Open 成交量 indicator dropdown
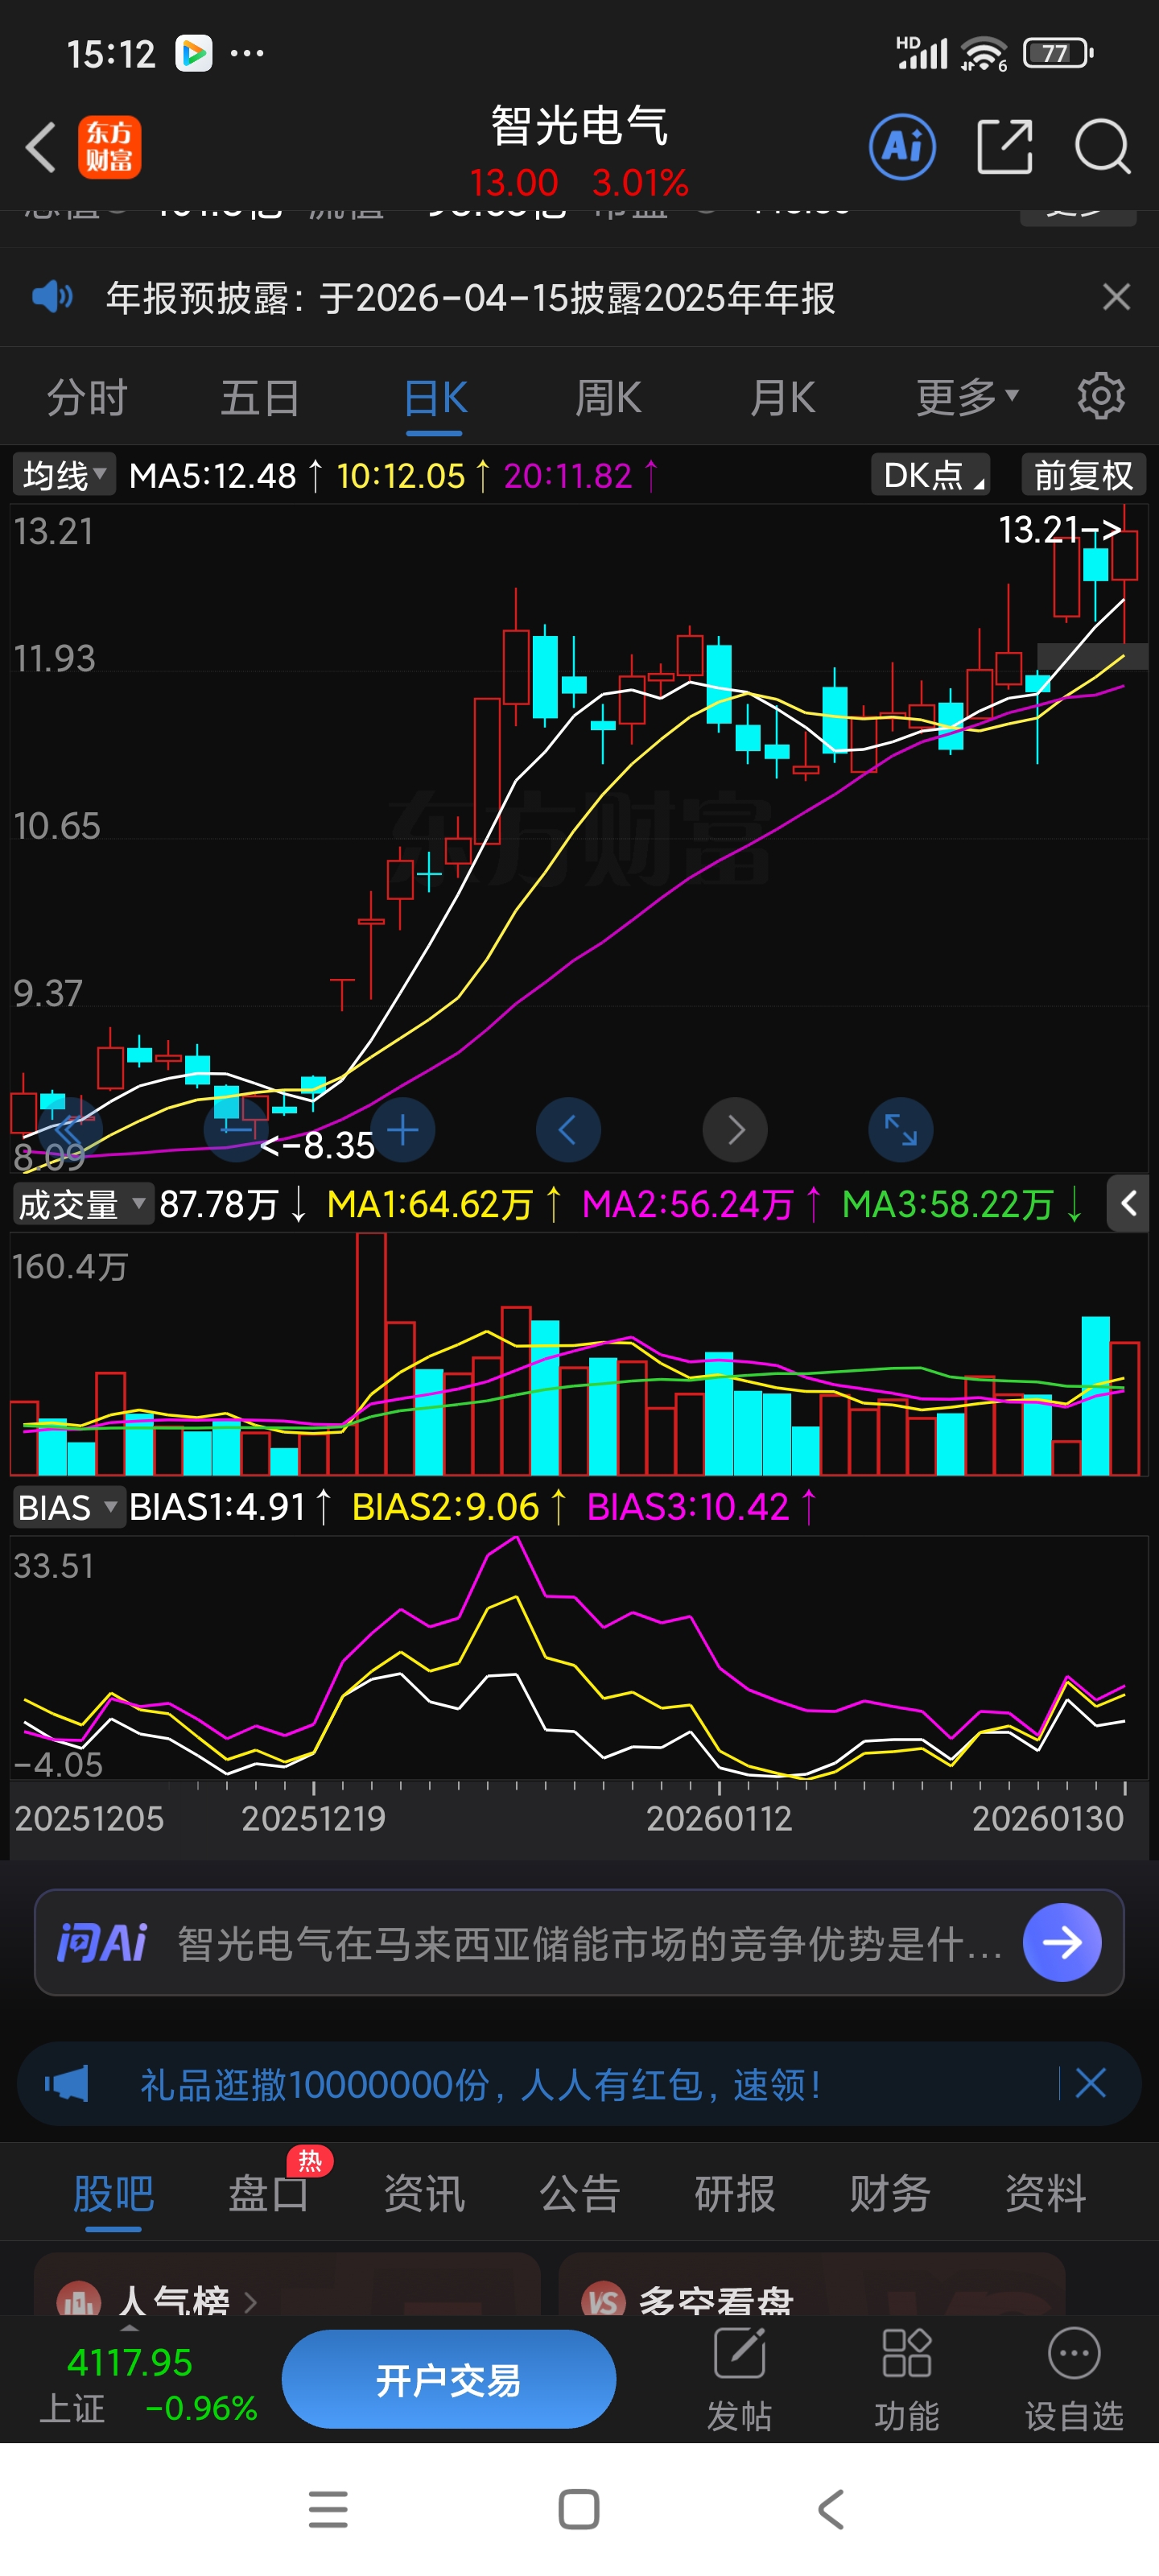The image size is (1159, 2576). (82, 1204)
